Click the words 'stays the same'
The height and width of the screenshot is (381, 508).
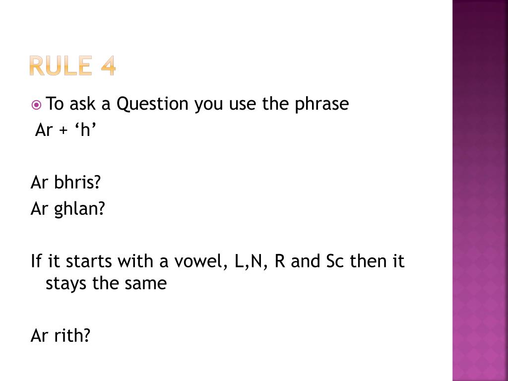106,283
